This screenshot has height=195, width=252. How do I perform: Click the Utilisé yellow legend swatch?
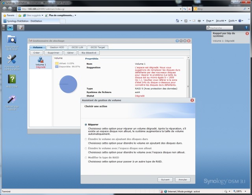[57, 63]
